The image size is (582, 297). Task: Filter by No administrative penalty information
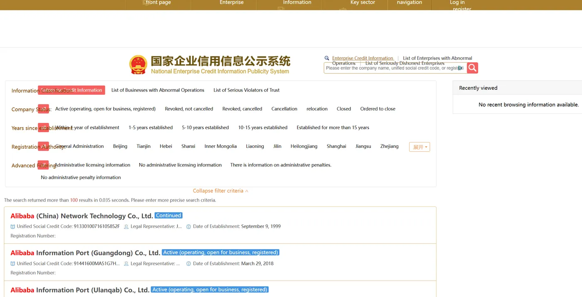pyautogui.click(x=81, y=177)
